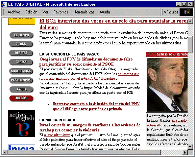This screenshot has width=195, height=157.
Task: Maximize the Internet Explorer window
Action: [x=184, y=4]
